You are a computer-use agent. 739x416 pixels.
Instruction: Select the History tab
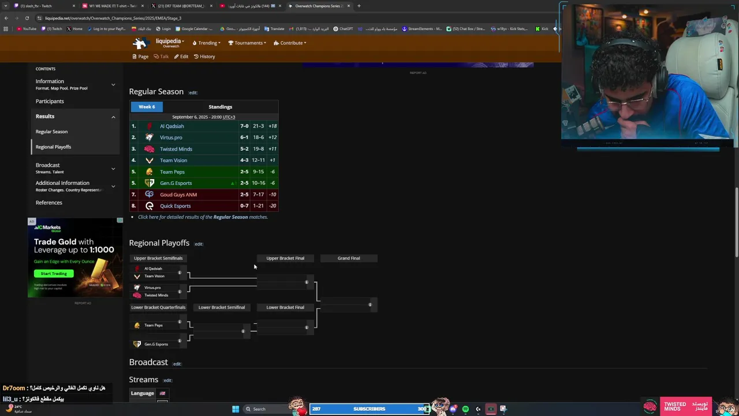point(204,57)
